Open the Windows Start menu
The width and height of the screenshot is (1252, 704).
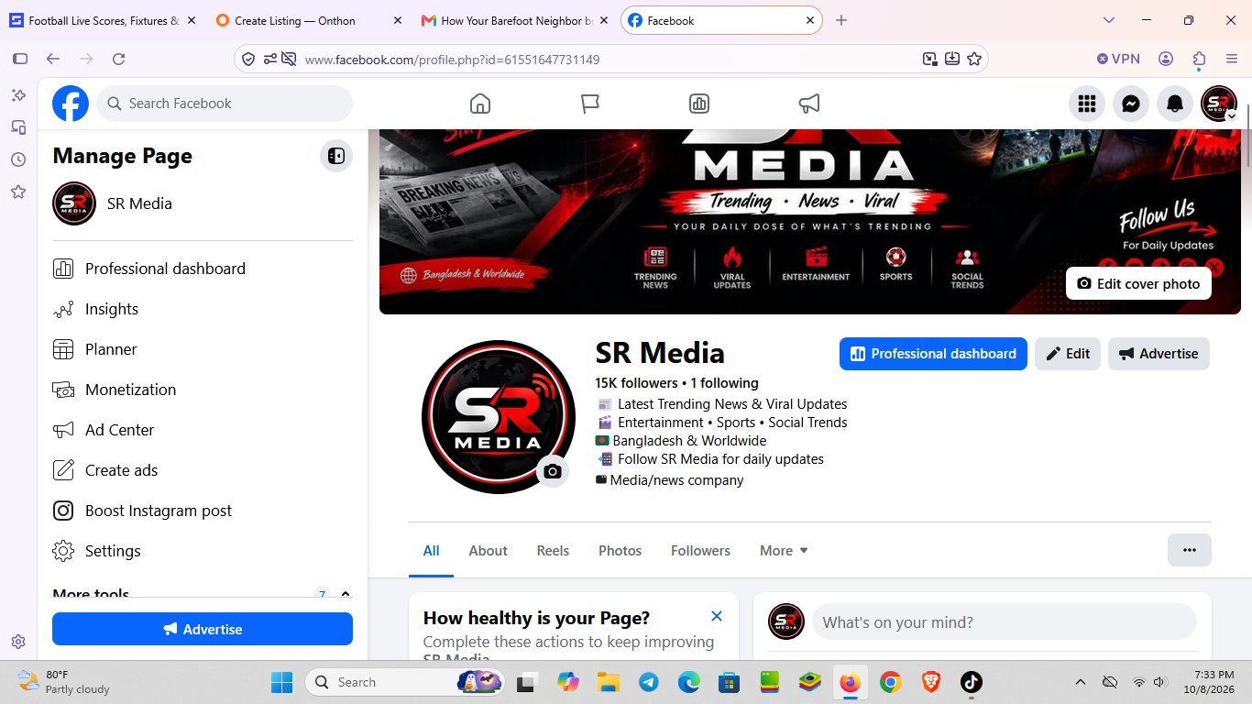(x=281, y=682)
